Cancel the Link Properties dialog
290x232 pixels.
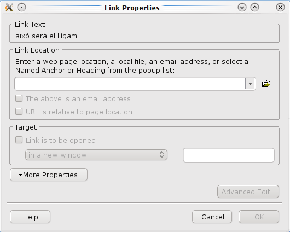click(212, 217)
